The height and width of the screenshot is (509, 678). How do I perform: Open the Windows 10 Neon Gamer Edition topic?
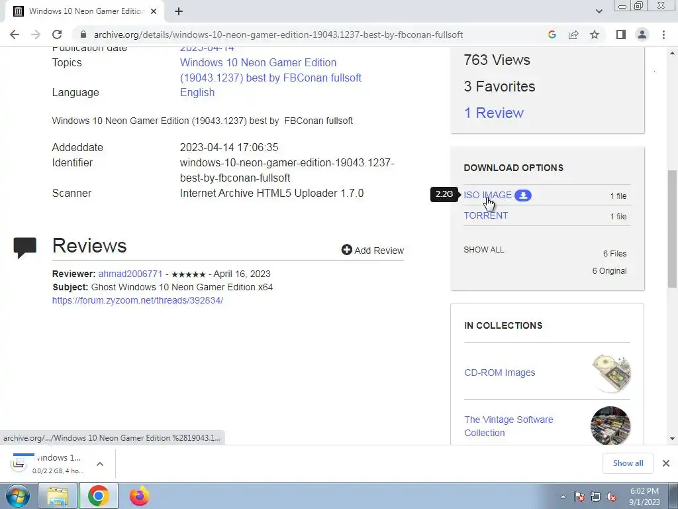coord(270,70)
